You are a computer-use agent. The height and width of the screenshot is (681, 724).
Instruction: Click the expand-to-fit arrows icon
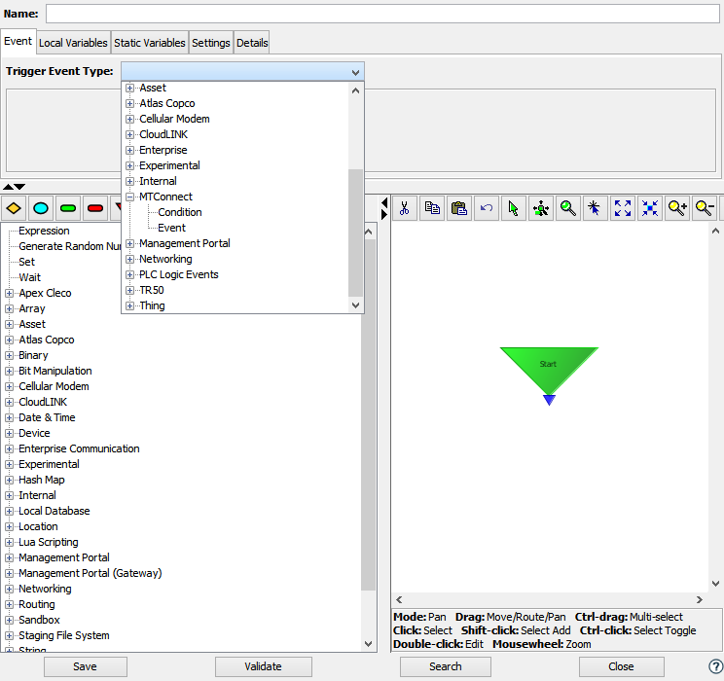click(x=623, y=207)
